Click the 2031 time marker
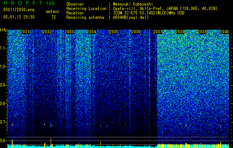The height and width of the screenshot is (148, 233). click(x=25, y=32)
